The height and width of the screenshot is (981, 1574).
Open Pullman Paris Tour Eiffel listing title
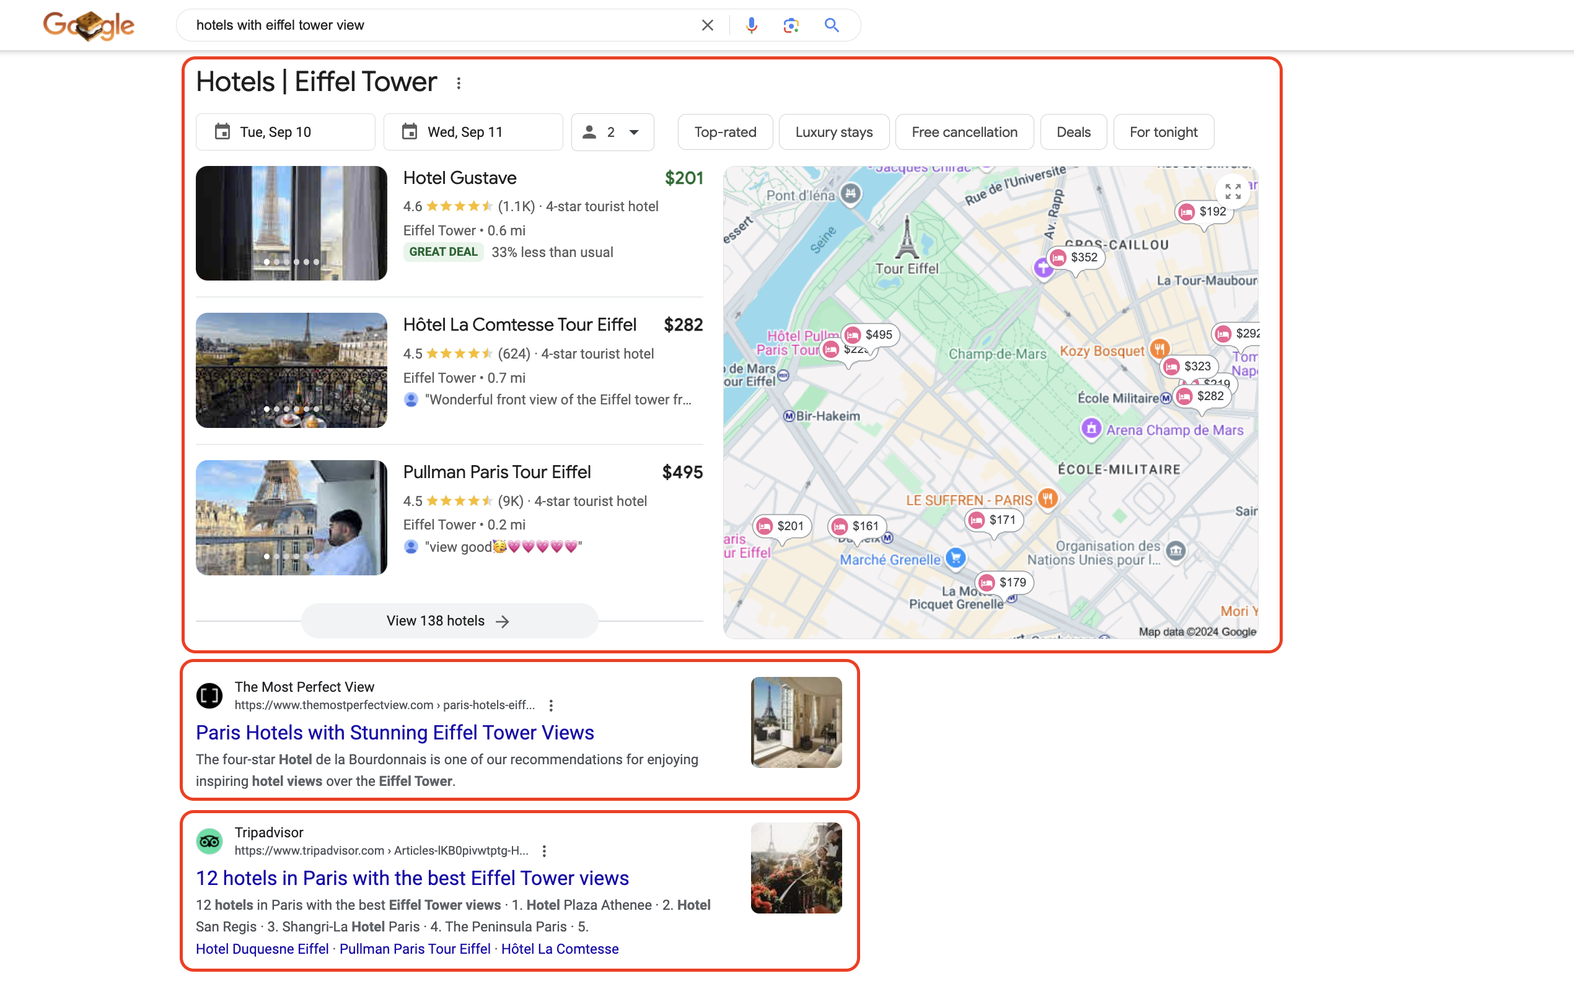pyautogui.click(x=496, y=472)
